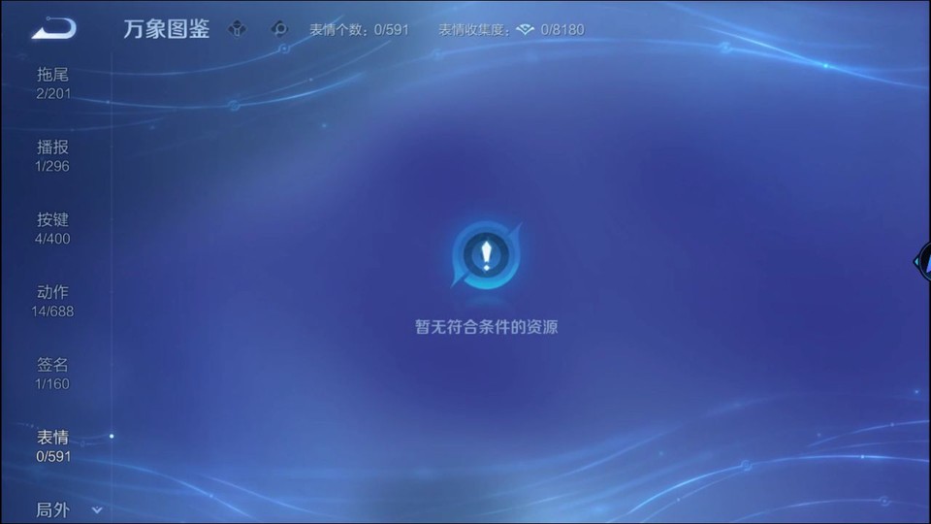Select the 拖尾 2/201 category

(52, 83)
